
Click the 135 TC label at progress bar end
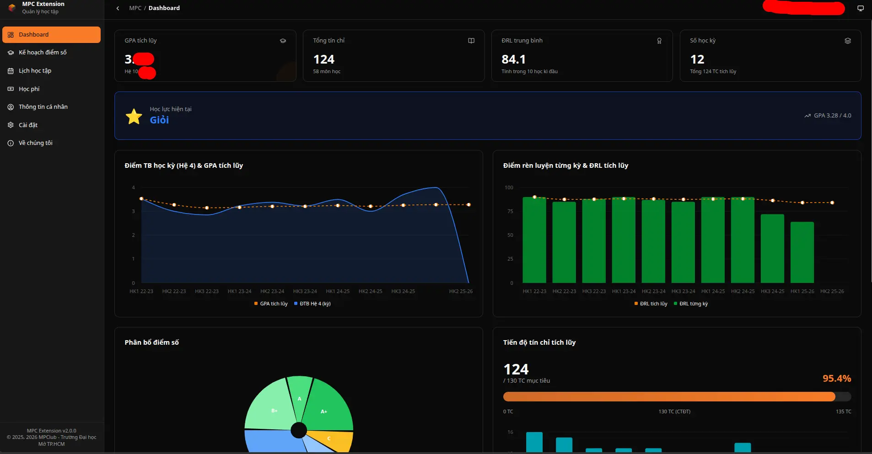tap(844, 411)
